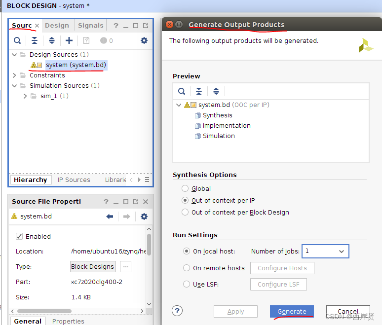
Task: Click the Apply button
Action: pyautogui.click(x=235, y=311)
